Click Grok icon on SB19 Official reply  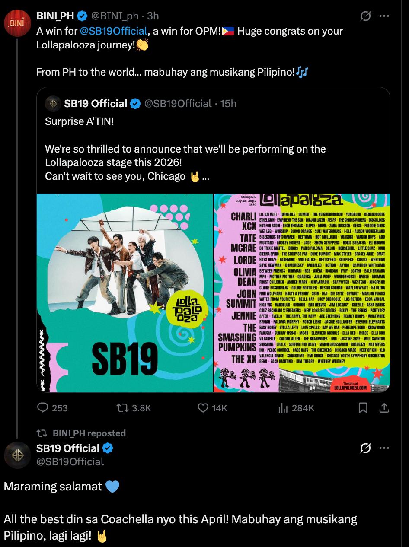pos(365,448)
